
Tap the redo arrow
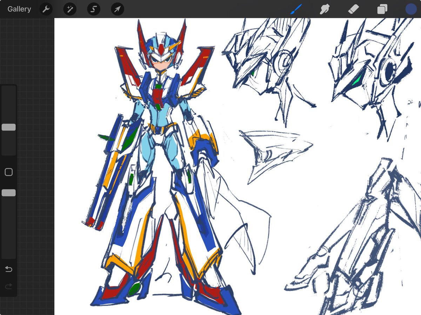point(8,286)
